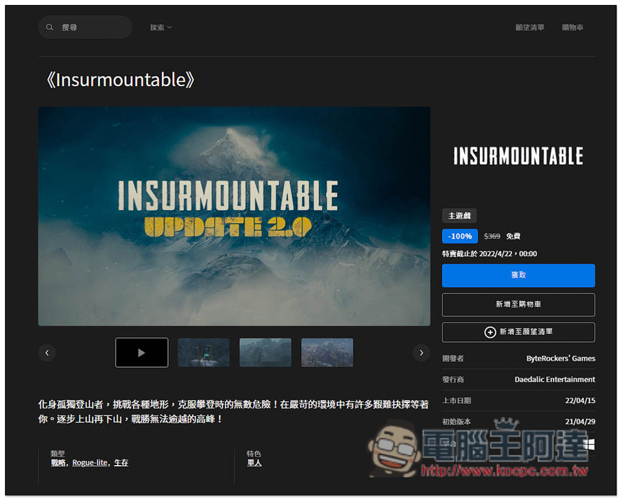Click the 《Insurmountable》 page title

click(x=120, y=80)
